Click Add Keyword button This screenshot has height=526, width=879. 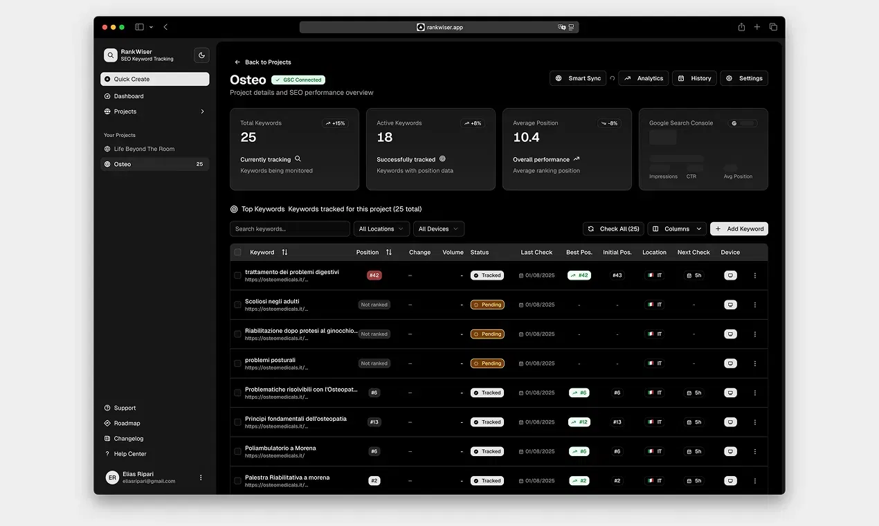click(x=739, y=229)
